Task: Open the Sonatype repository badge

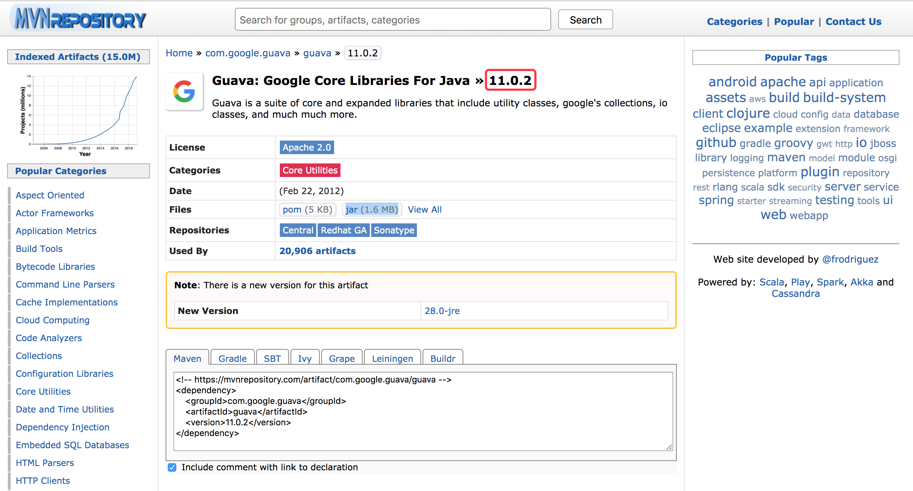Action: pos(394,230)
